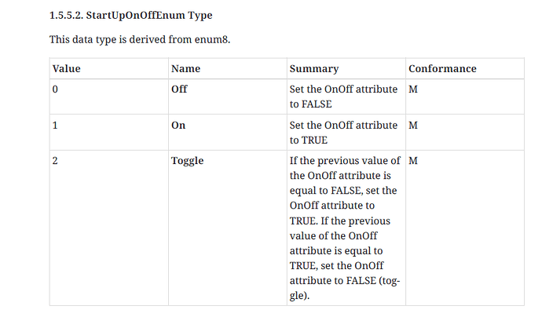Select the Name column header

pyautogui.click(x=185, y=69)
